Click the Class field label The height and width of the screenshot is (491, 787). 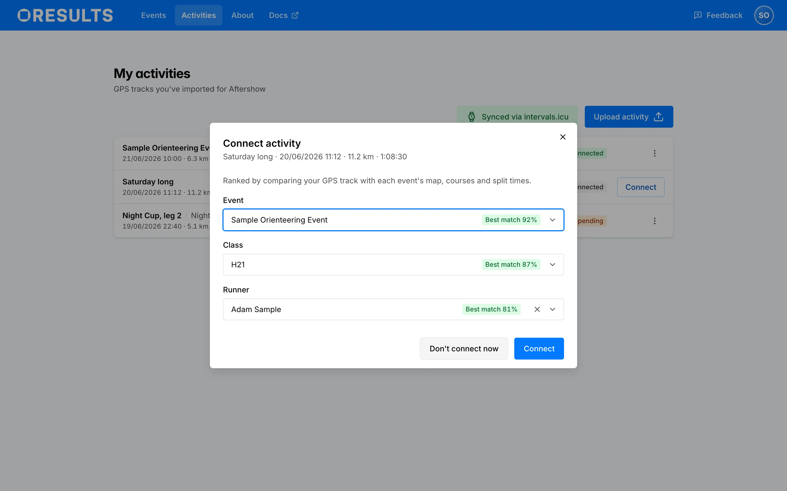pos(233,245)
